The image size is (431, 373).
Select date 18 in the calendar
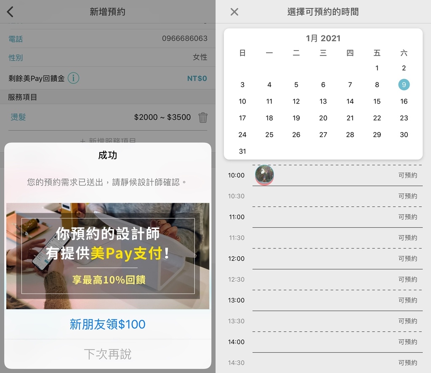point(269,118)
